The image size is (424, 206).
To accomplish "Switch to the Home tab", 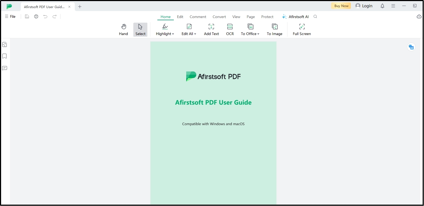I will (x=165, y=17).
